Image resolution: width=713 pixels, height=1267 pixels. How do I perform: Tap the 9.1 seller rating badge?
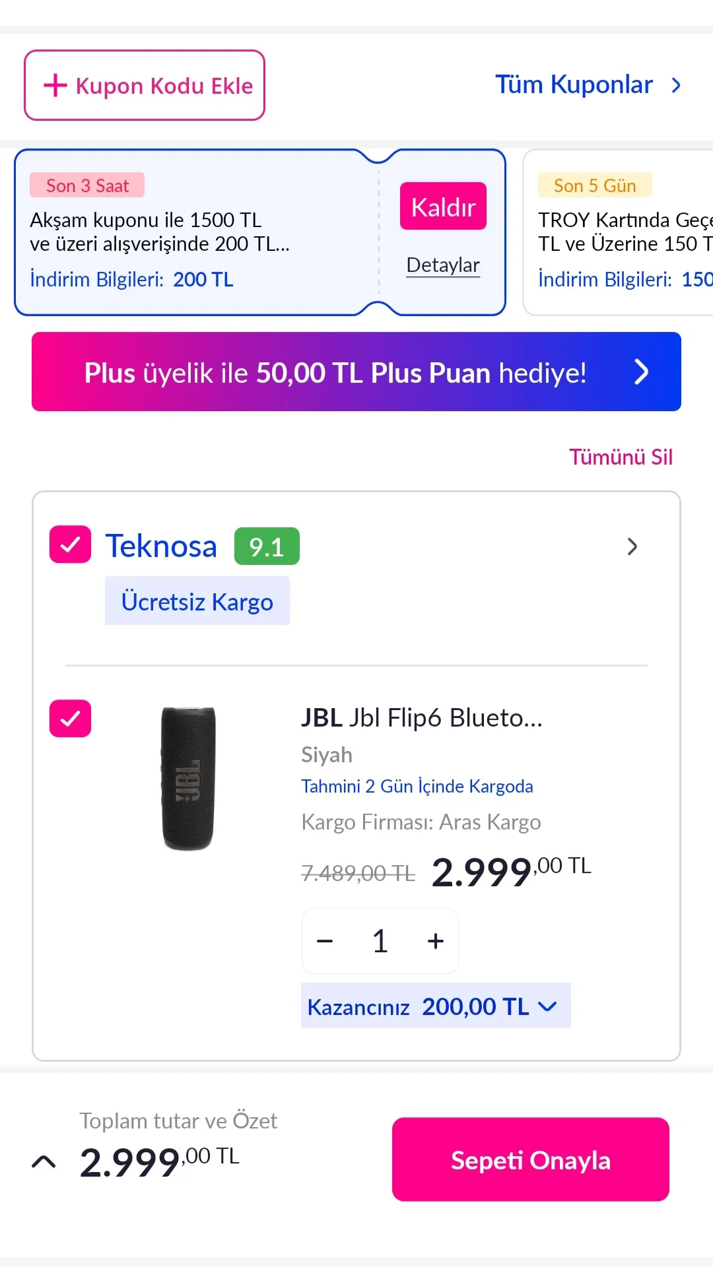(267, 546)
